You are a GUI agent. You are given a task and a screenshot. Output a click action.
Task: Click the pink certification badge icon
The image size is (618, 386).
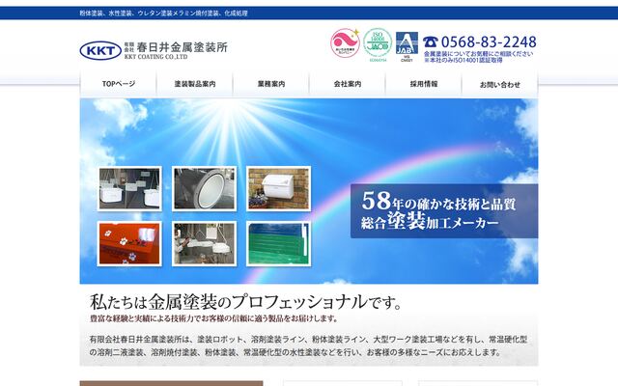click(x=345, y=42)
